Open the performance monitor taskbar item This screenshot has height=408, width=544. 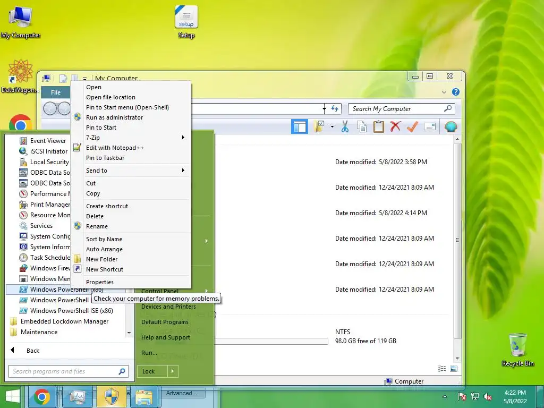[77, 397]
